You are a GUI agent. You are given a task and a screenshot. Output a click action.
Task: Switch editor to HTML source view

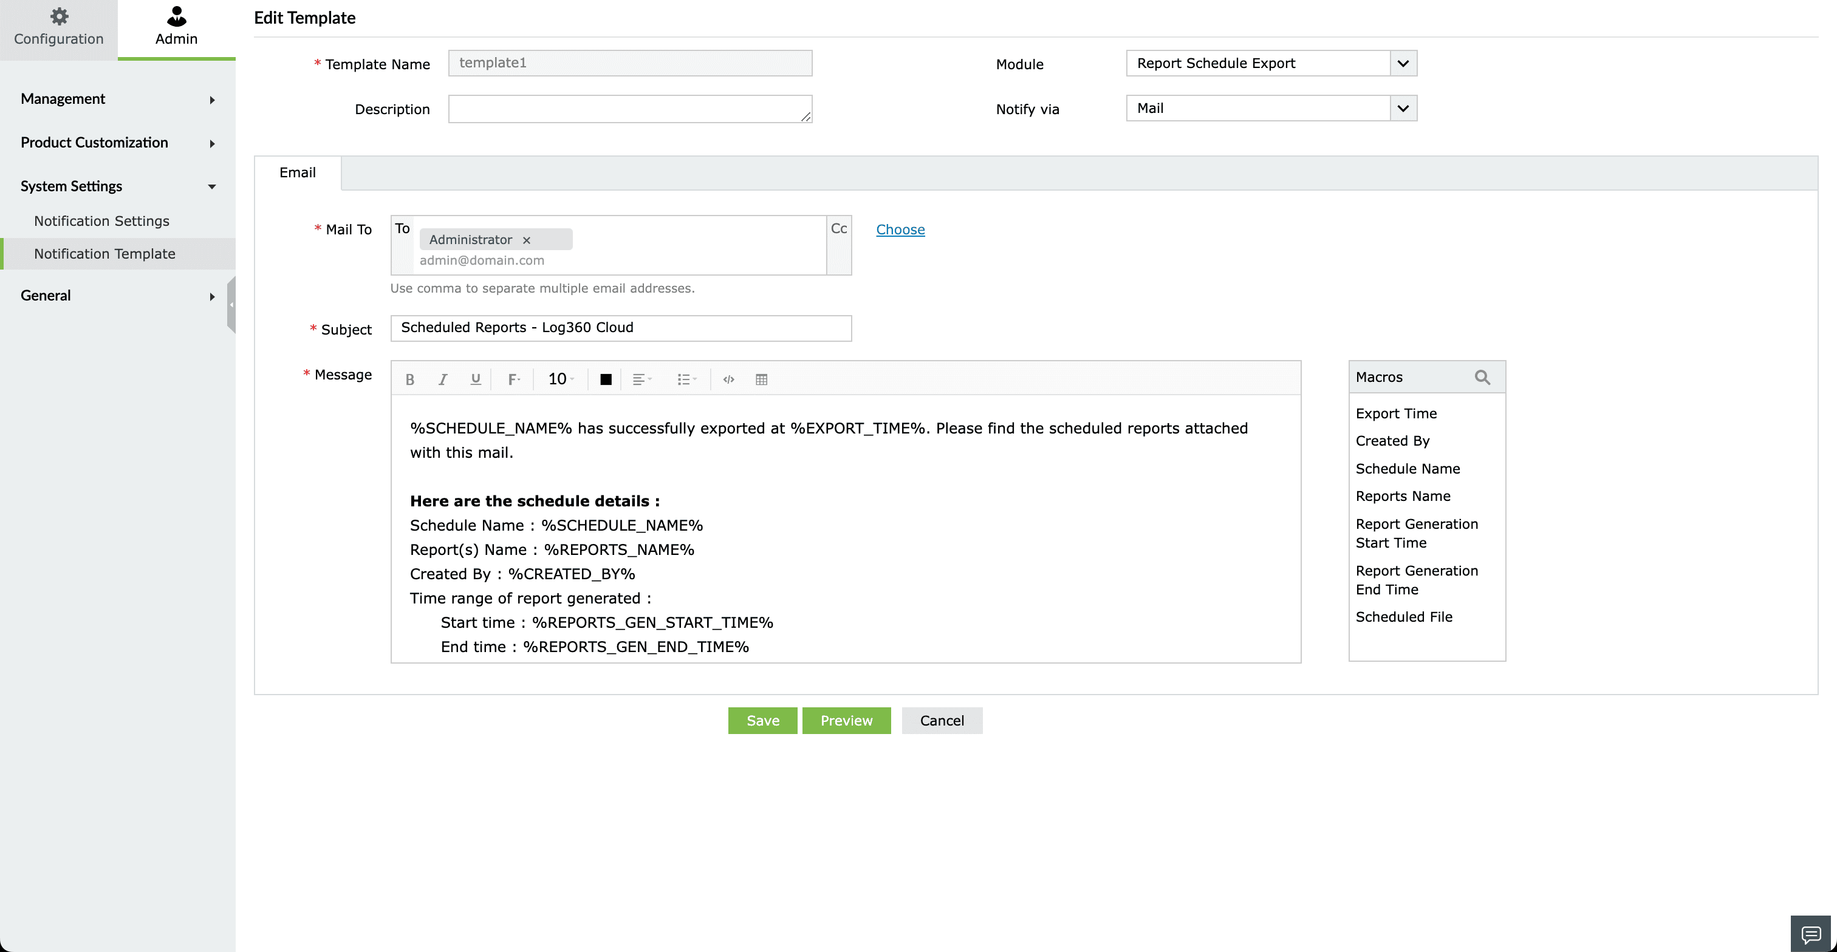click(728, 380)
